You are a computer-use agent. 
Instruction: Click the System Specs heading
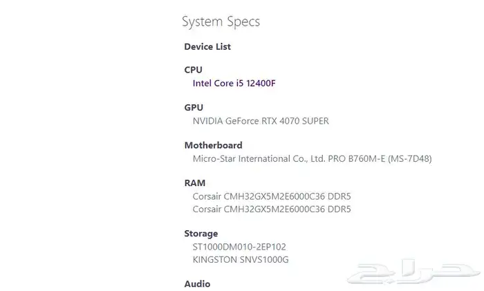click(221, 21)
